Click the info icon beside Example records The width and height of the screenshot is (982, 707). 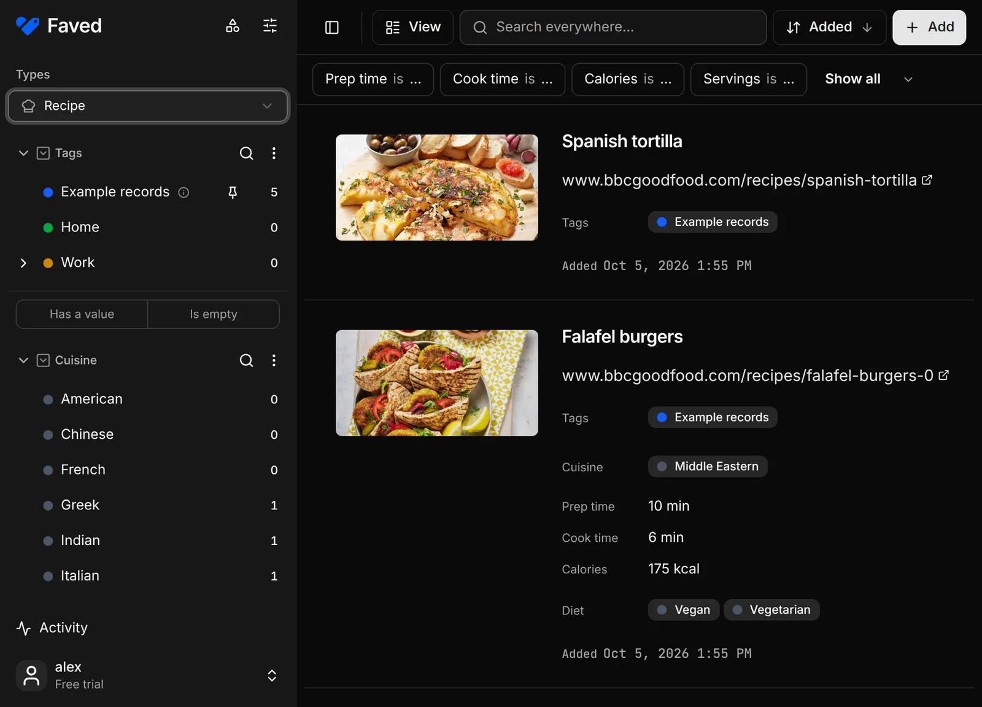pyautogui.click(x=184, y=193)
